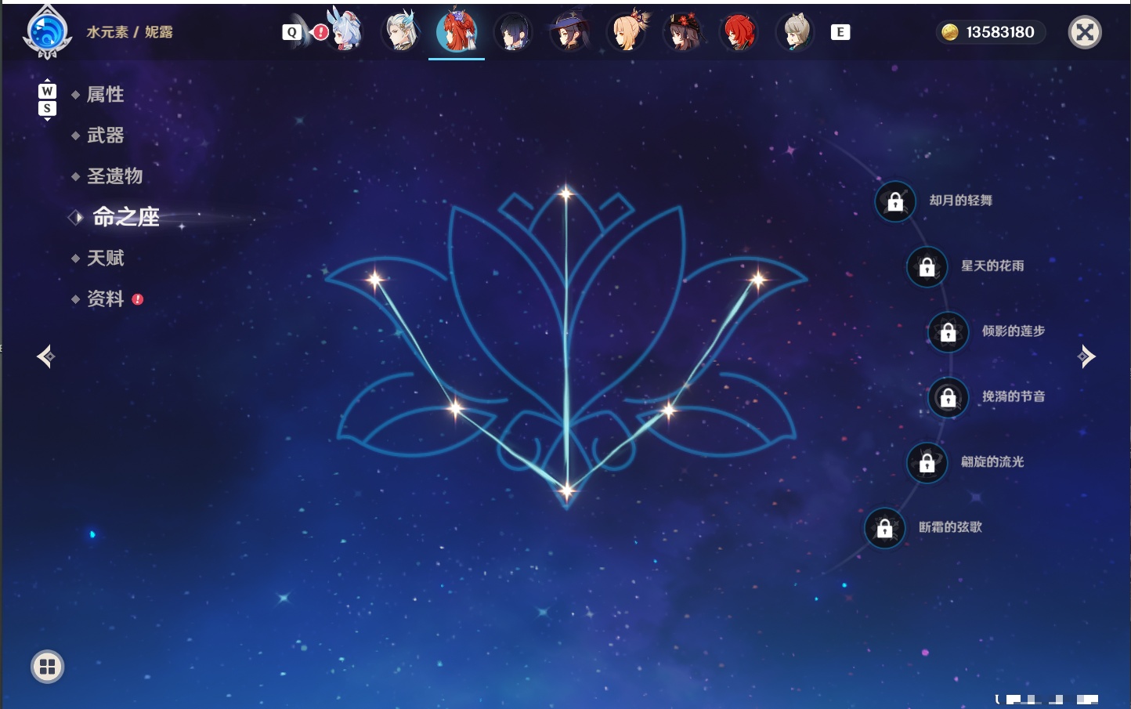Open the grid menu button

click(x=47, y=667)
